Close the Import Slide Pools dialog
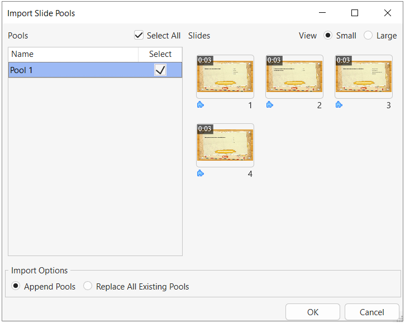Viewport: 405px width, 323px height. point(388,13)
